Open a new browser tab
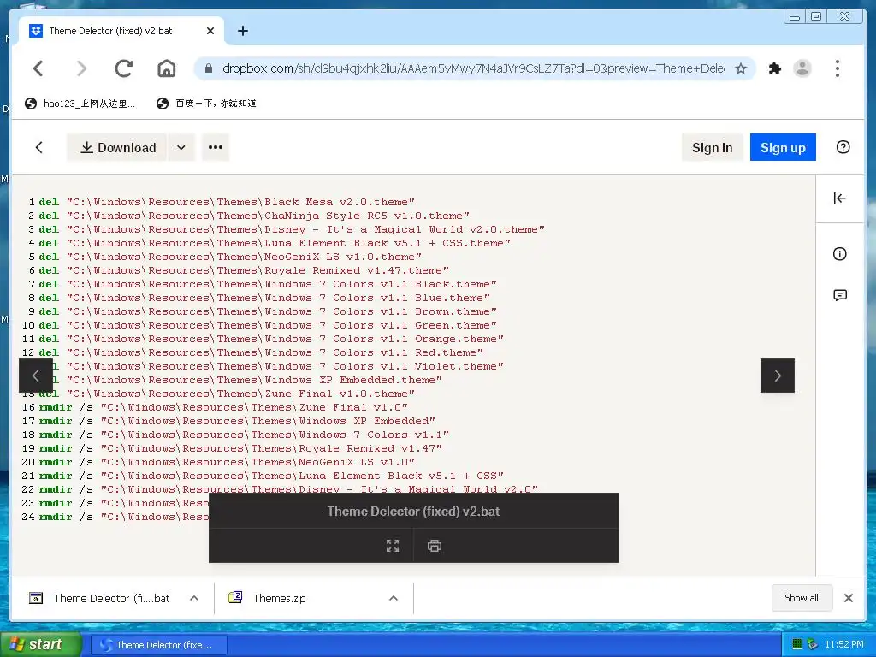This screenshot has height=657, width=876. coord(242,31)
